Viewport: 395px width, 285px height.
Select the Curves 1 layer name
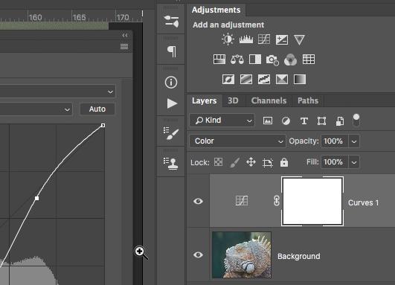(x=363, y=203)
